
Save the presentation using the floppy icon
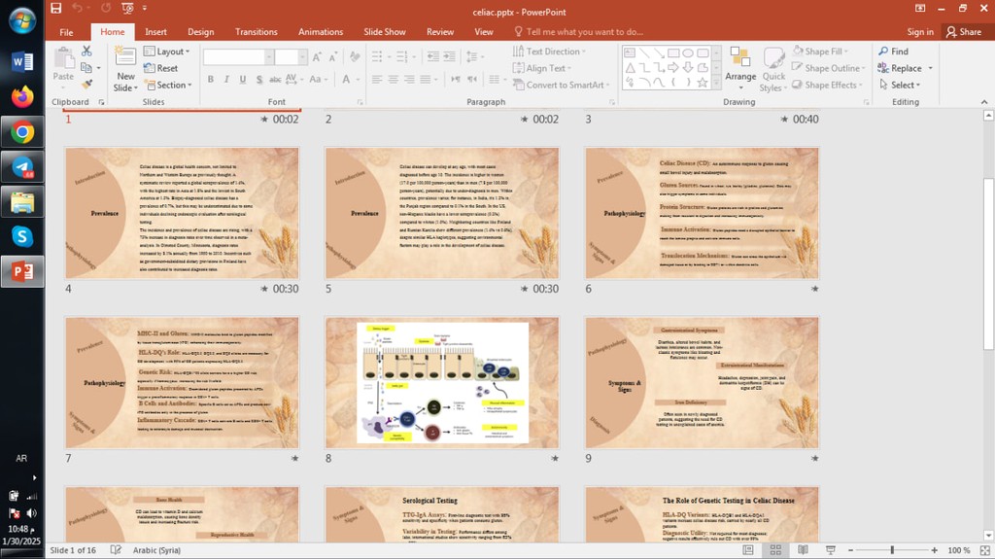tap(55, 8)
